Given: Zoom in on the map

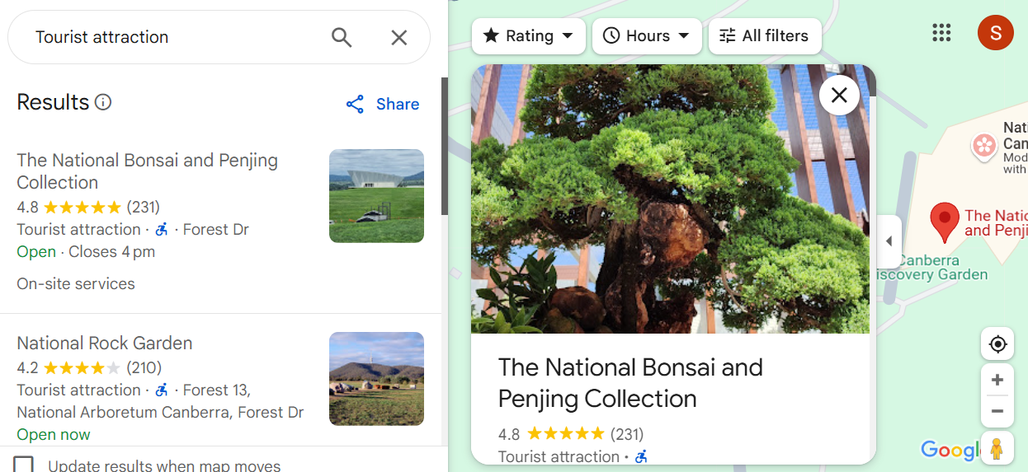Looking at the screenshot, I should click(x=997, y=380).
